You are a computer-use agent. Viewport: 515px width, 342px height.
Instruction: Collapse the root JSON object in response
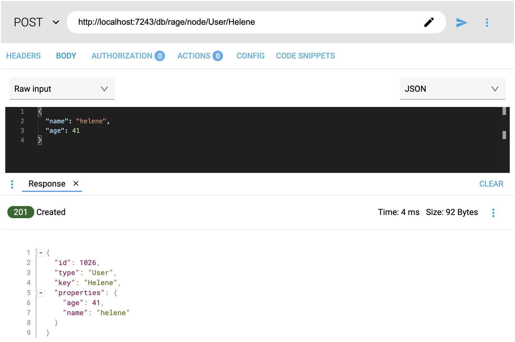(x=41, y=253)
